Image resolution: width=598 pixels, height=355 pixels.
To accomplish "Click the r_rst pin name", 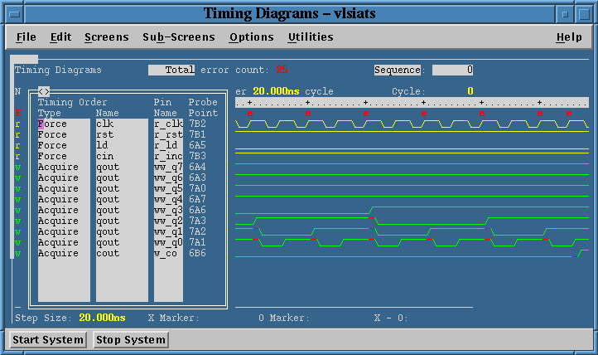I will point(169,134).
